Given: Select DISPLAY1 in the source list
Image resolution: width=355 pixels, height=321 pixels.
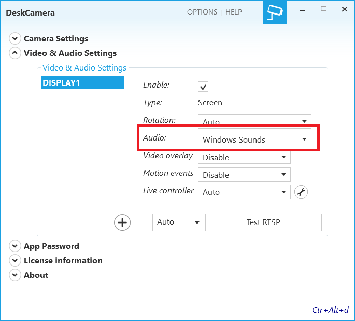Looking at the screenshot, I should click(x=82, y=82).
